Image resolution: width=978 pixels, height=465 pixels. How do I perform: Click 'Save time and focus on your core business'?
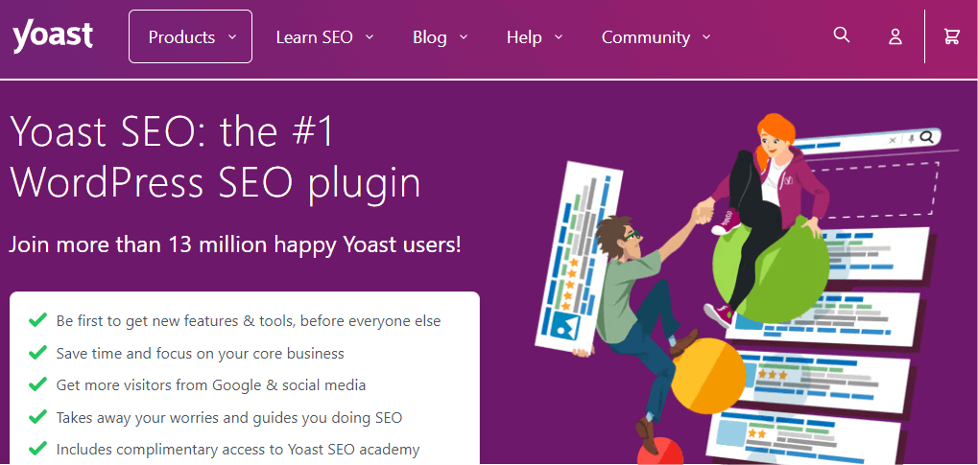click(x=201, y=354)
